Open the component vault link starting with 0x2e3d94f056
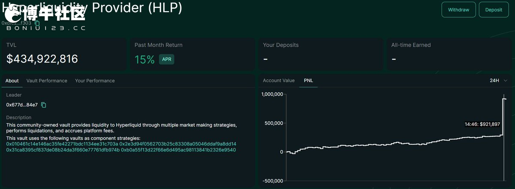The width and height of the screenshot is (515, 189). [178, 144]
